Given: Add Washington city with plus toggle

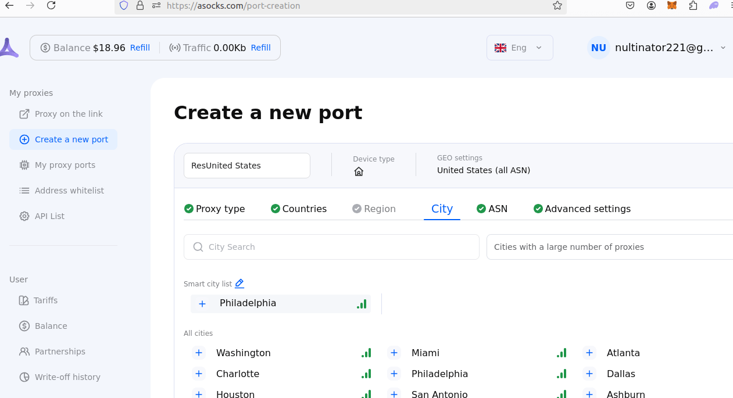Looking at the screenshot, I should pyautogui.click(x=199, y=353).
